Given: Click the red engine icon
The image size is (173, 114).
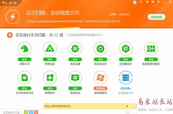Looking at the screenshot, I should [x=36, y=112].
